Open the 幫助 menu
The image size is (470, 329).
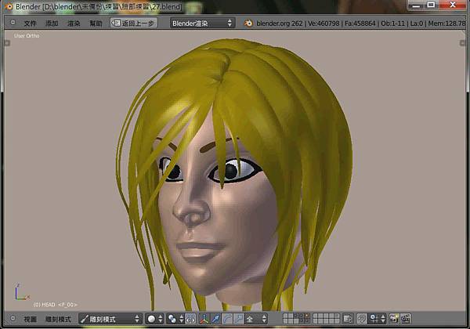(96, 23)
